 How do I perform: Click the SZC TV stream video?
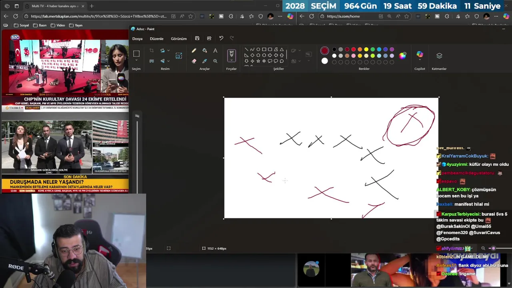point(65,70)
